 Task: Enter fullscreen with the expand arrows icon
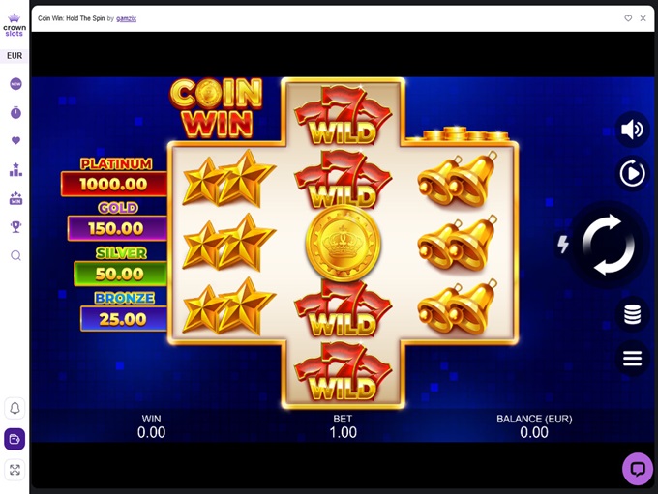pyautogui.click(x=15, y=470)
